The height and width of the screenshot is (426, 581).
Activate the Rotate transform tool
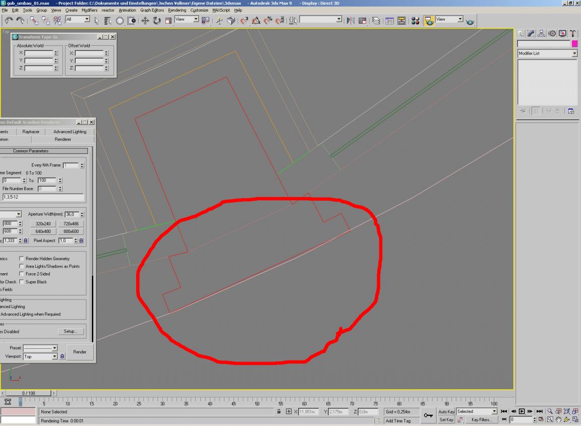click(x=156, y=20)
